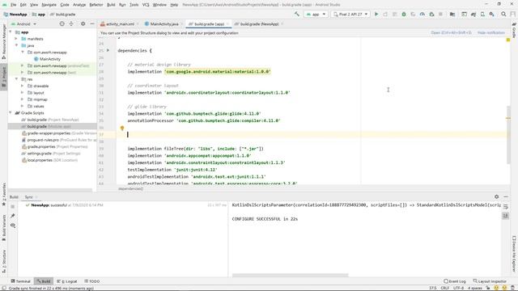
Task: Open the TODO tool window
Action: click(x=91, y=281)
